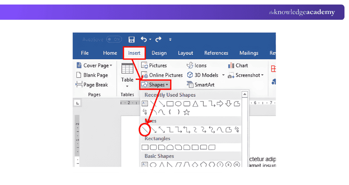Insert Pictures from the ribbon
Screen dimensions: 349x185
point(154,65)
